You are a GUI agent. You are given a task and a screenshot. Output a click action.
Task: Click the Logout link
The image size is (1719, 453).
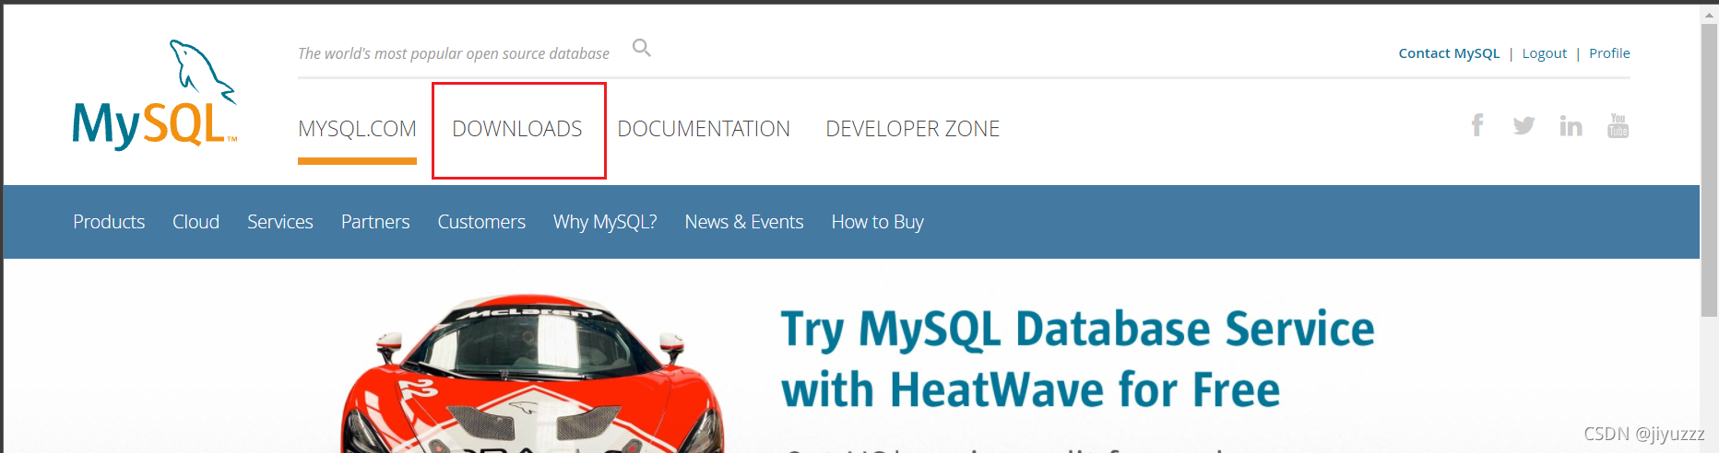[1545, 53]
